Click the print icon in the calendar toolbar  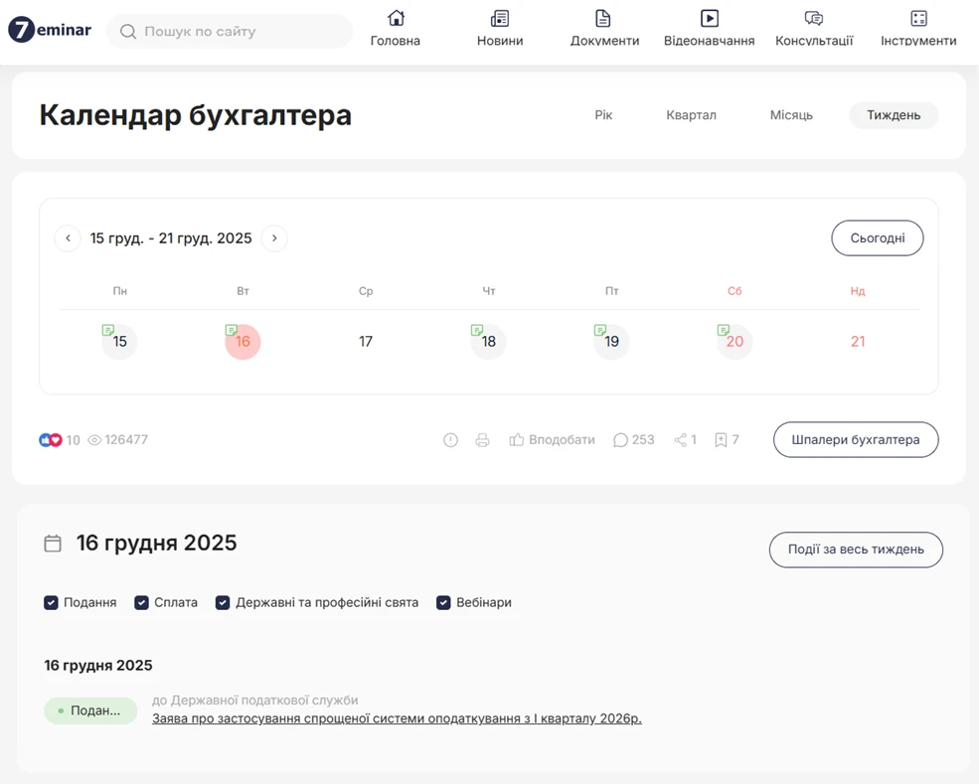coord(483,439)
